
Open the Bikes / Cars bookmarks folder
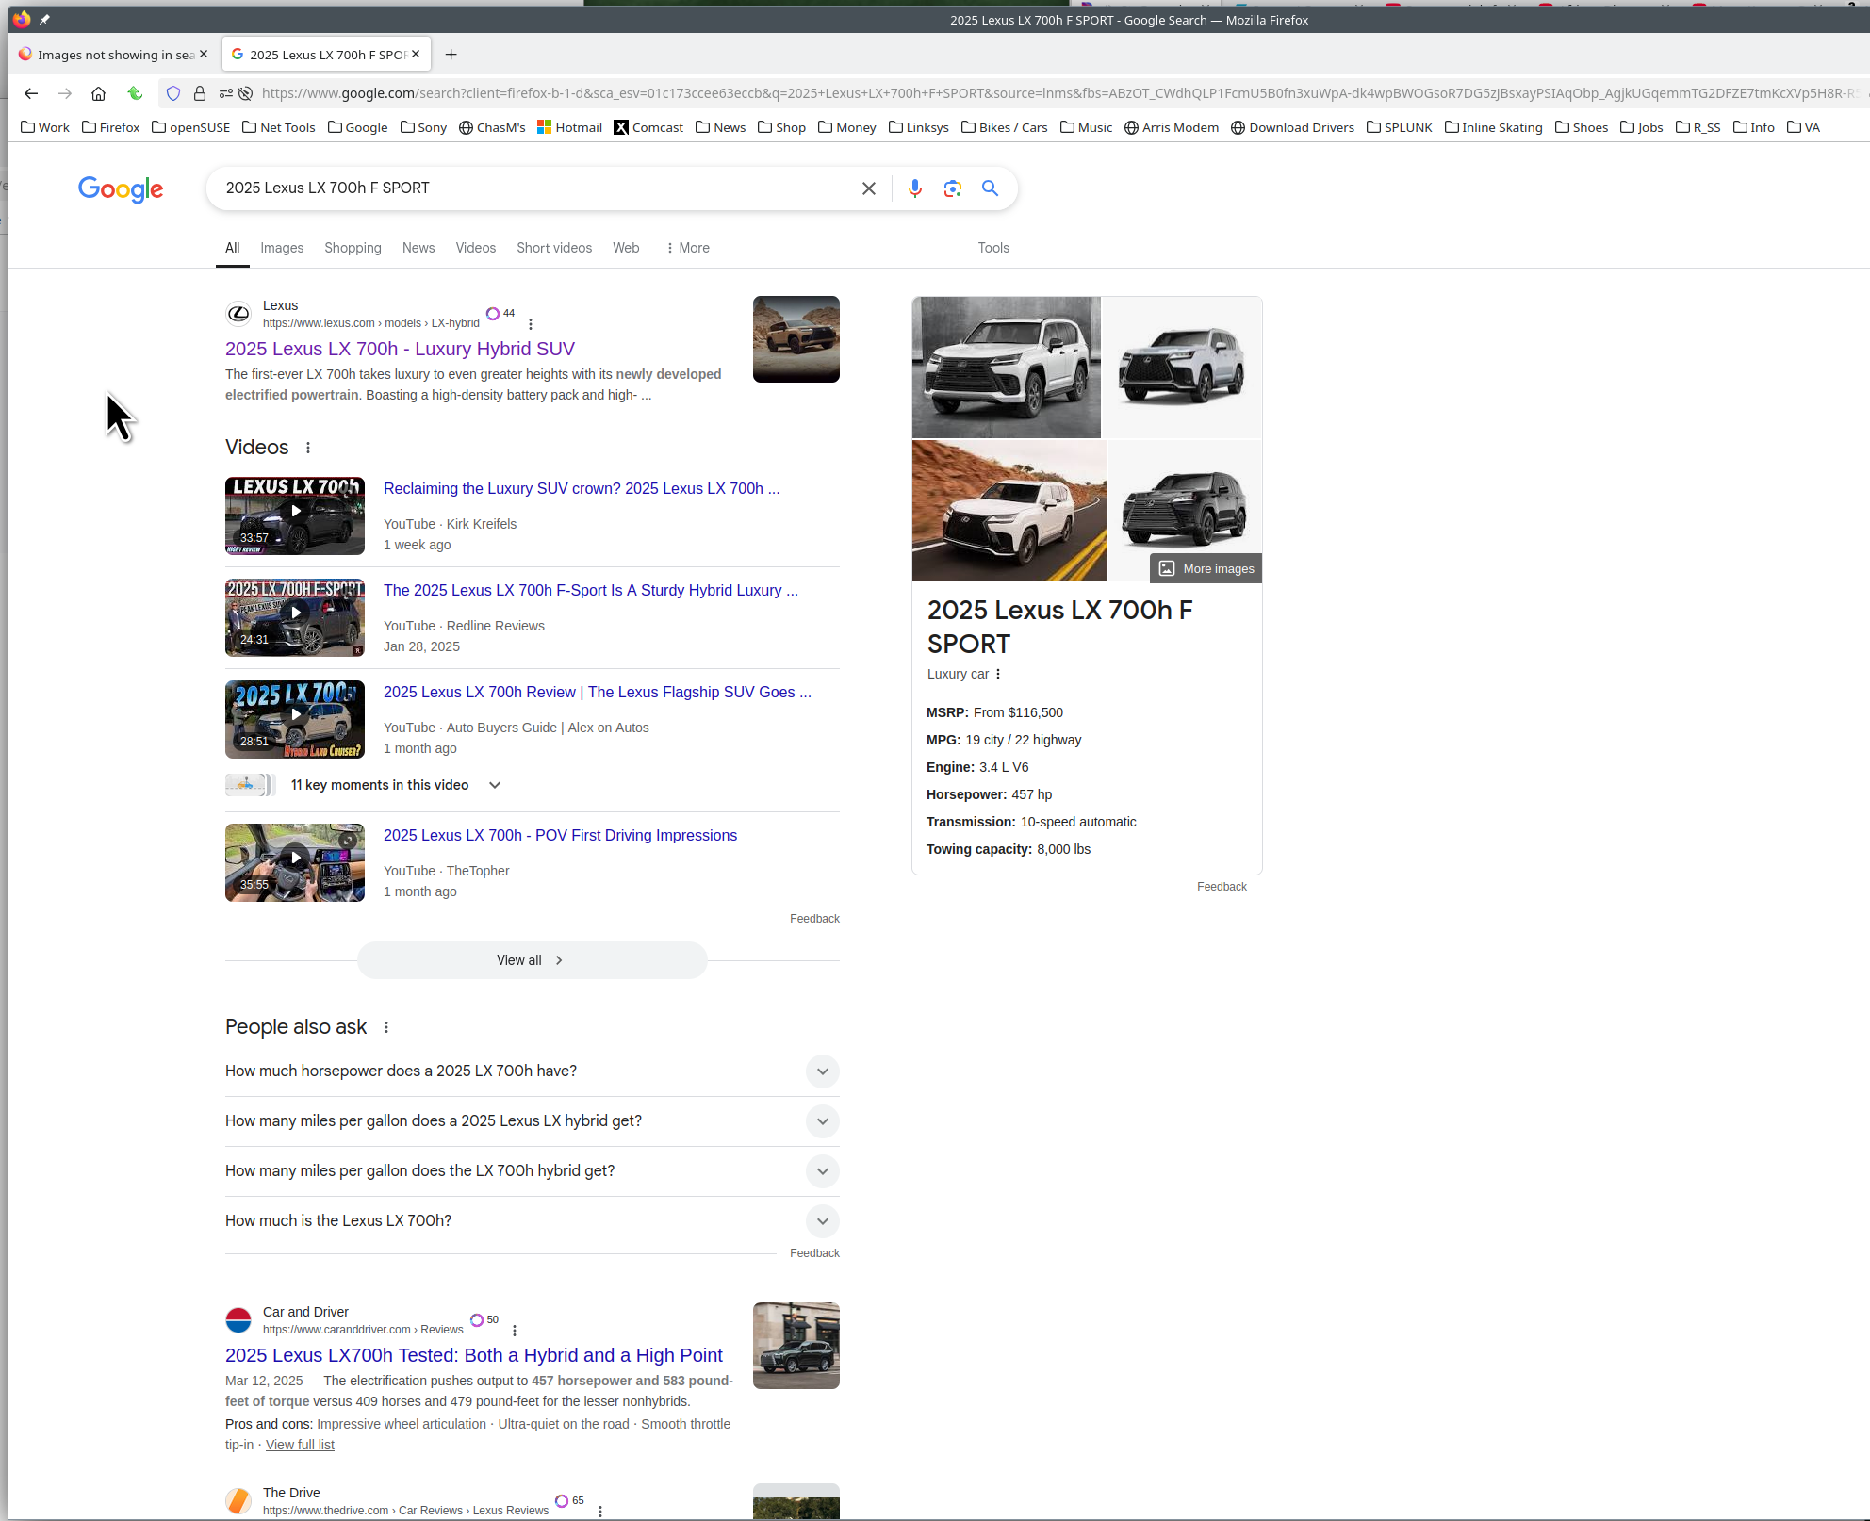1004,127
